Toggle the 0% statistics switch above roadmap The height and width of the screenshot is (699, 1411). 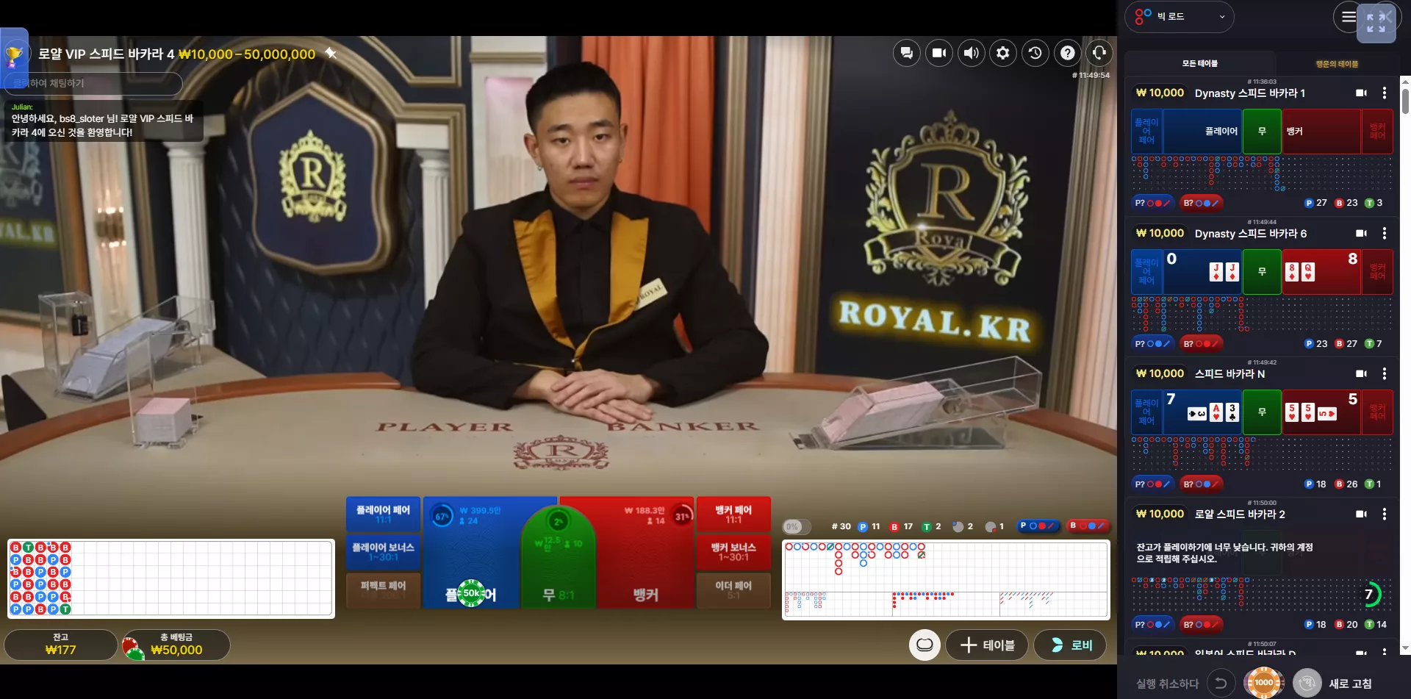[x=797, y=527]
